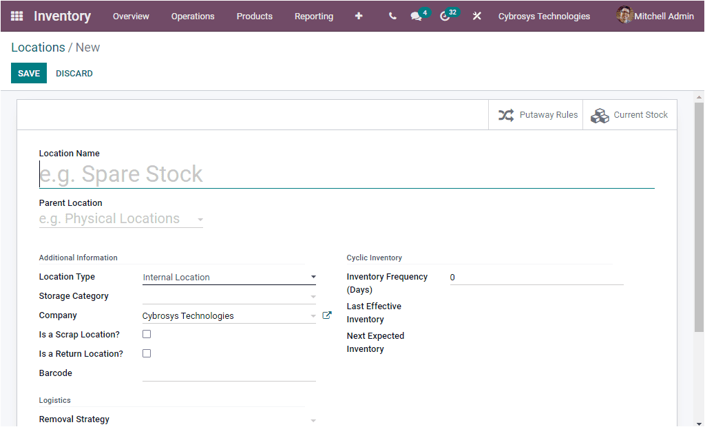Click the plus creation icon
The height and width of the screenshot is (427, 705).
359,16
